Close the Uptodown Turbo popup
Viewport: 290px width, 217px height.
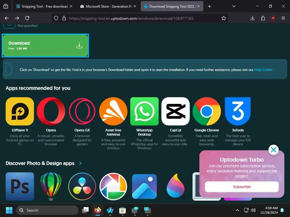274,150
